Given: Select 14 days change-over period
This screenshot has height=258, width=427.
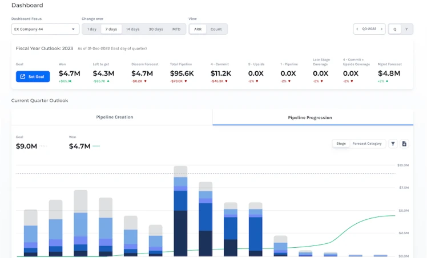Looking at the screenshot, I should [x=132, y=29].
